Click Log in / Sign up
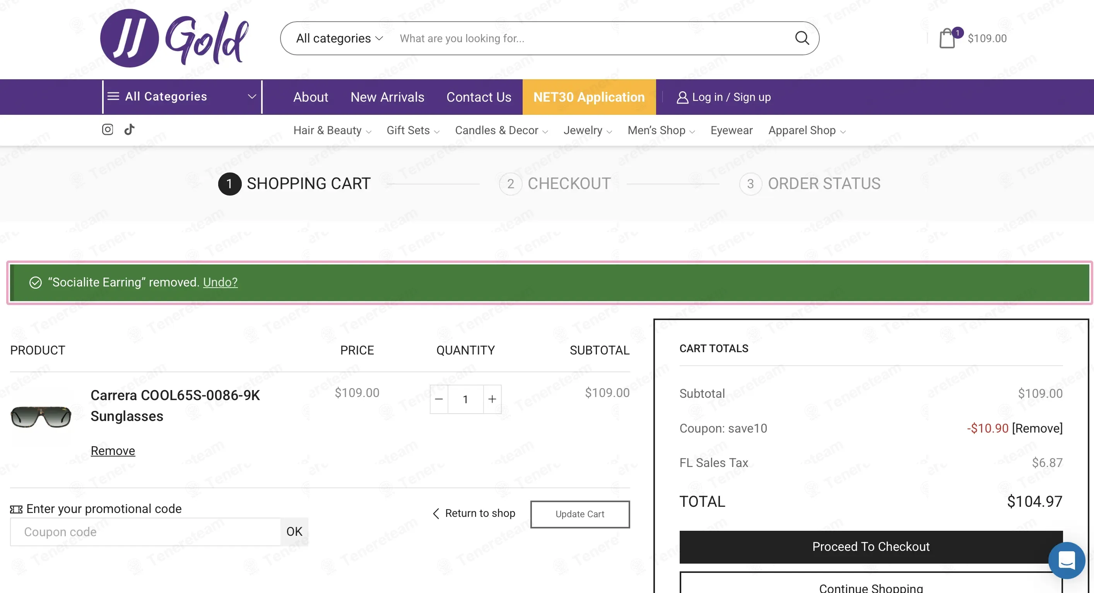This screenshot has height=593, width=1094. point(723,97)
